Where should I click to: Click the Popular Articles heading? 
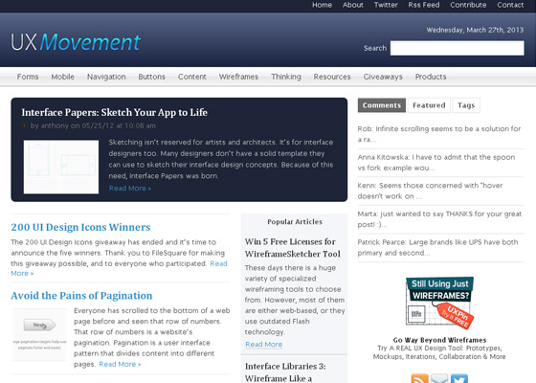(x=295, y=221)
